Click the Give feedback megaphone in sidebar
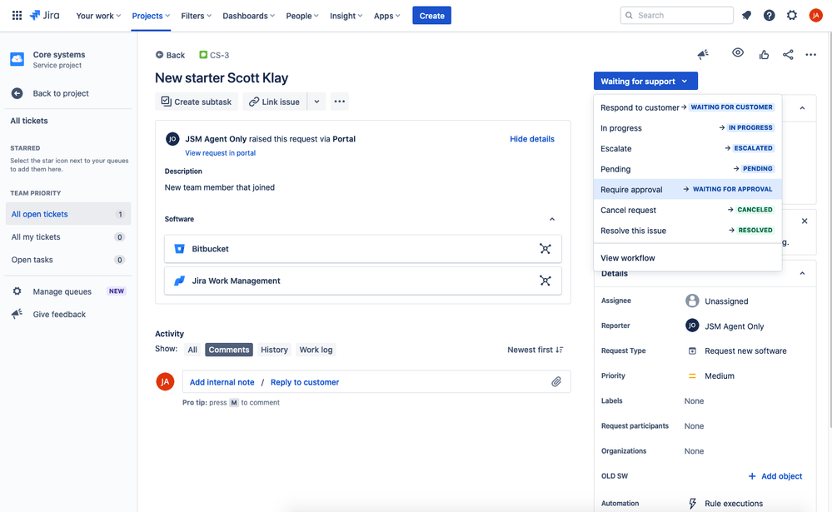 (17, 314)
